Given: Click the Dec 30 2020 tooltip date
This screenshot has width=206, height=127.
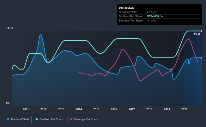Looking at the screenshot, I should [126, 8].
